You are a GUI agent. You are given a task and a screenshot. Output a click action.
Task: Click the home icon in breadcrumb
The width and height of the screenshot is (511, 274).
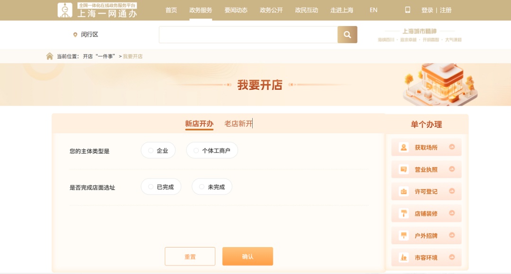50,56
